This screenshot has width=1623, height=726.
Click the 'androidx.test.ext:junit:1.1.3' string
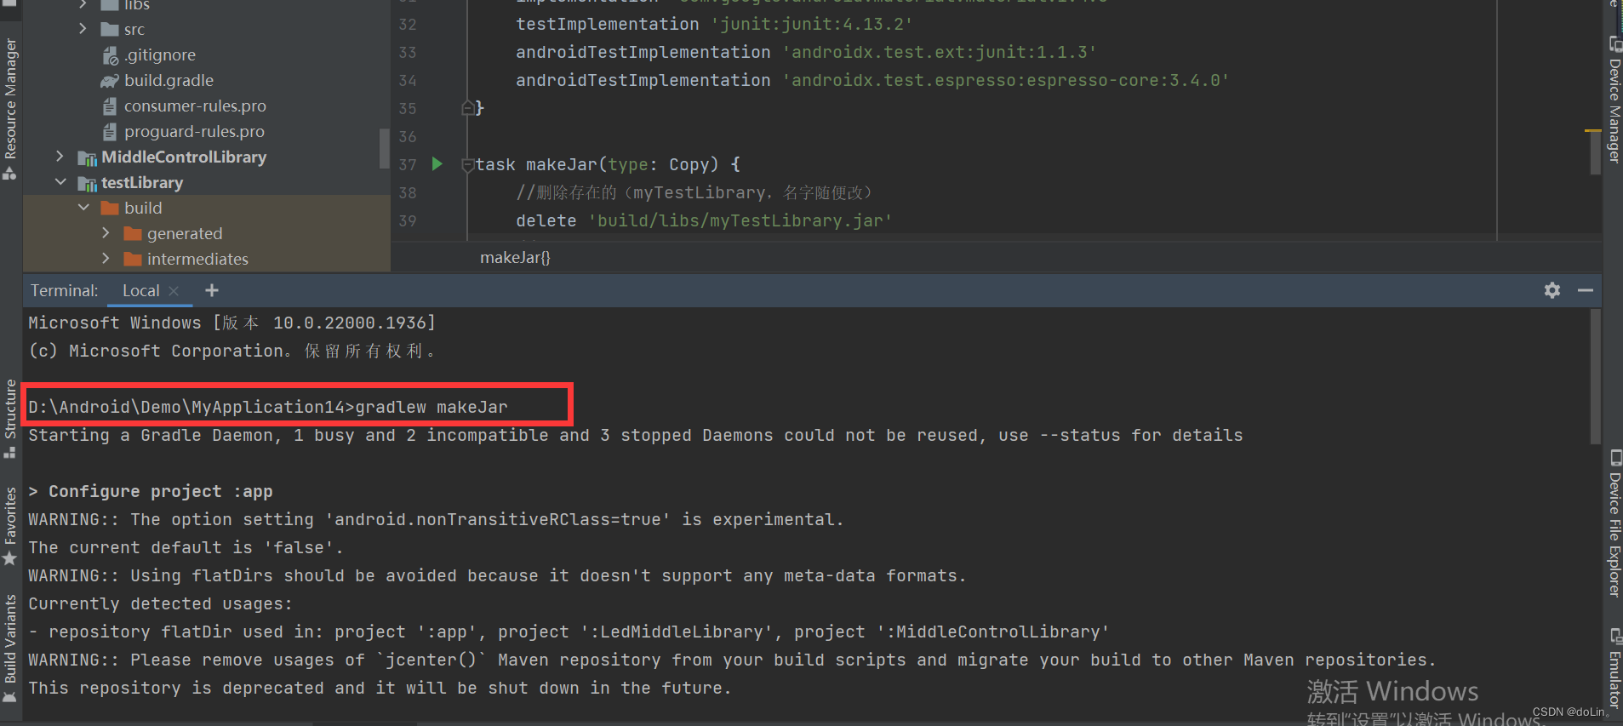pyautogui.click(x=939, y=52)
